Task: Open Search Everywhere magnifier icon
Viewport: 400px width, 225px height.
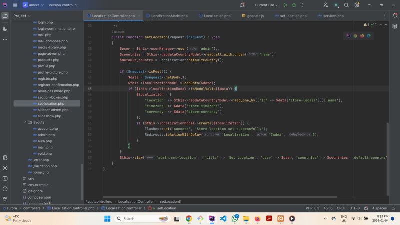Action: point(346,5)
